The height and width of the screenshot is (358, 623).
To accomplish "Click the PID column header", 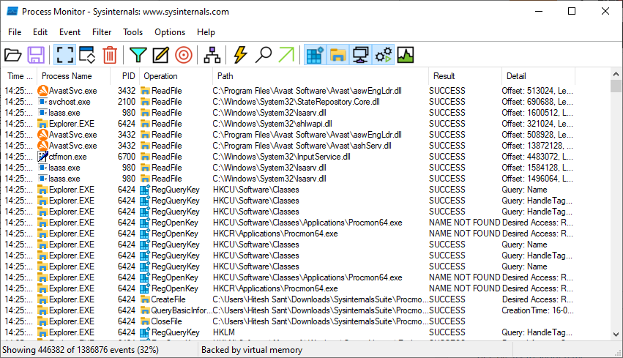I will pos(124,76).
